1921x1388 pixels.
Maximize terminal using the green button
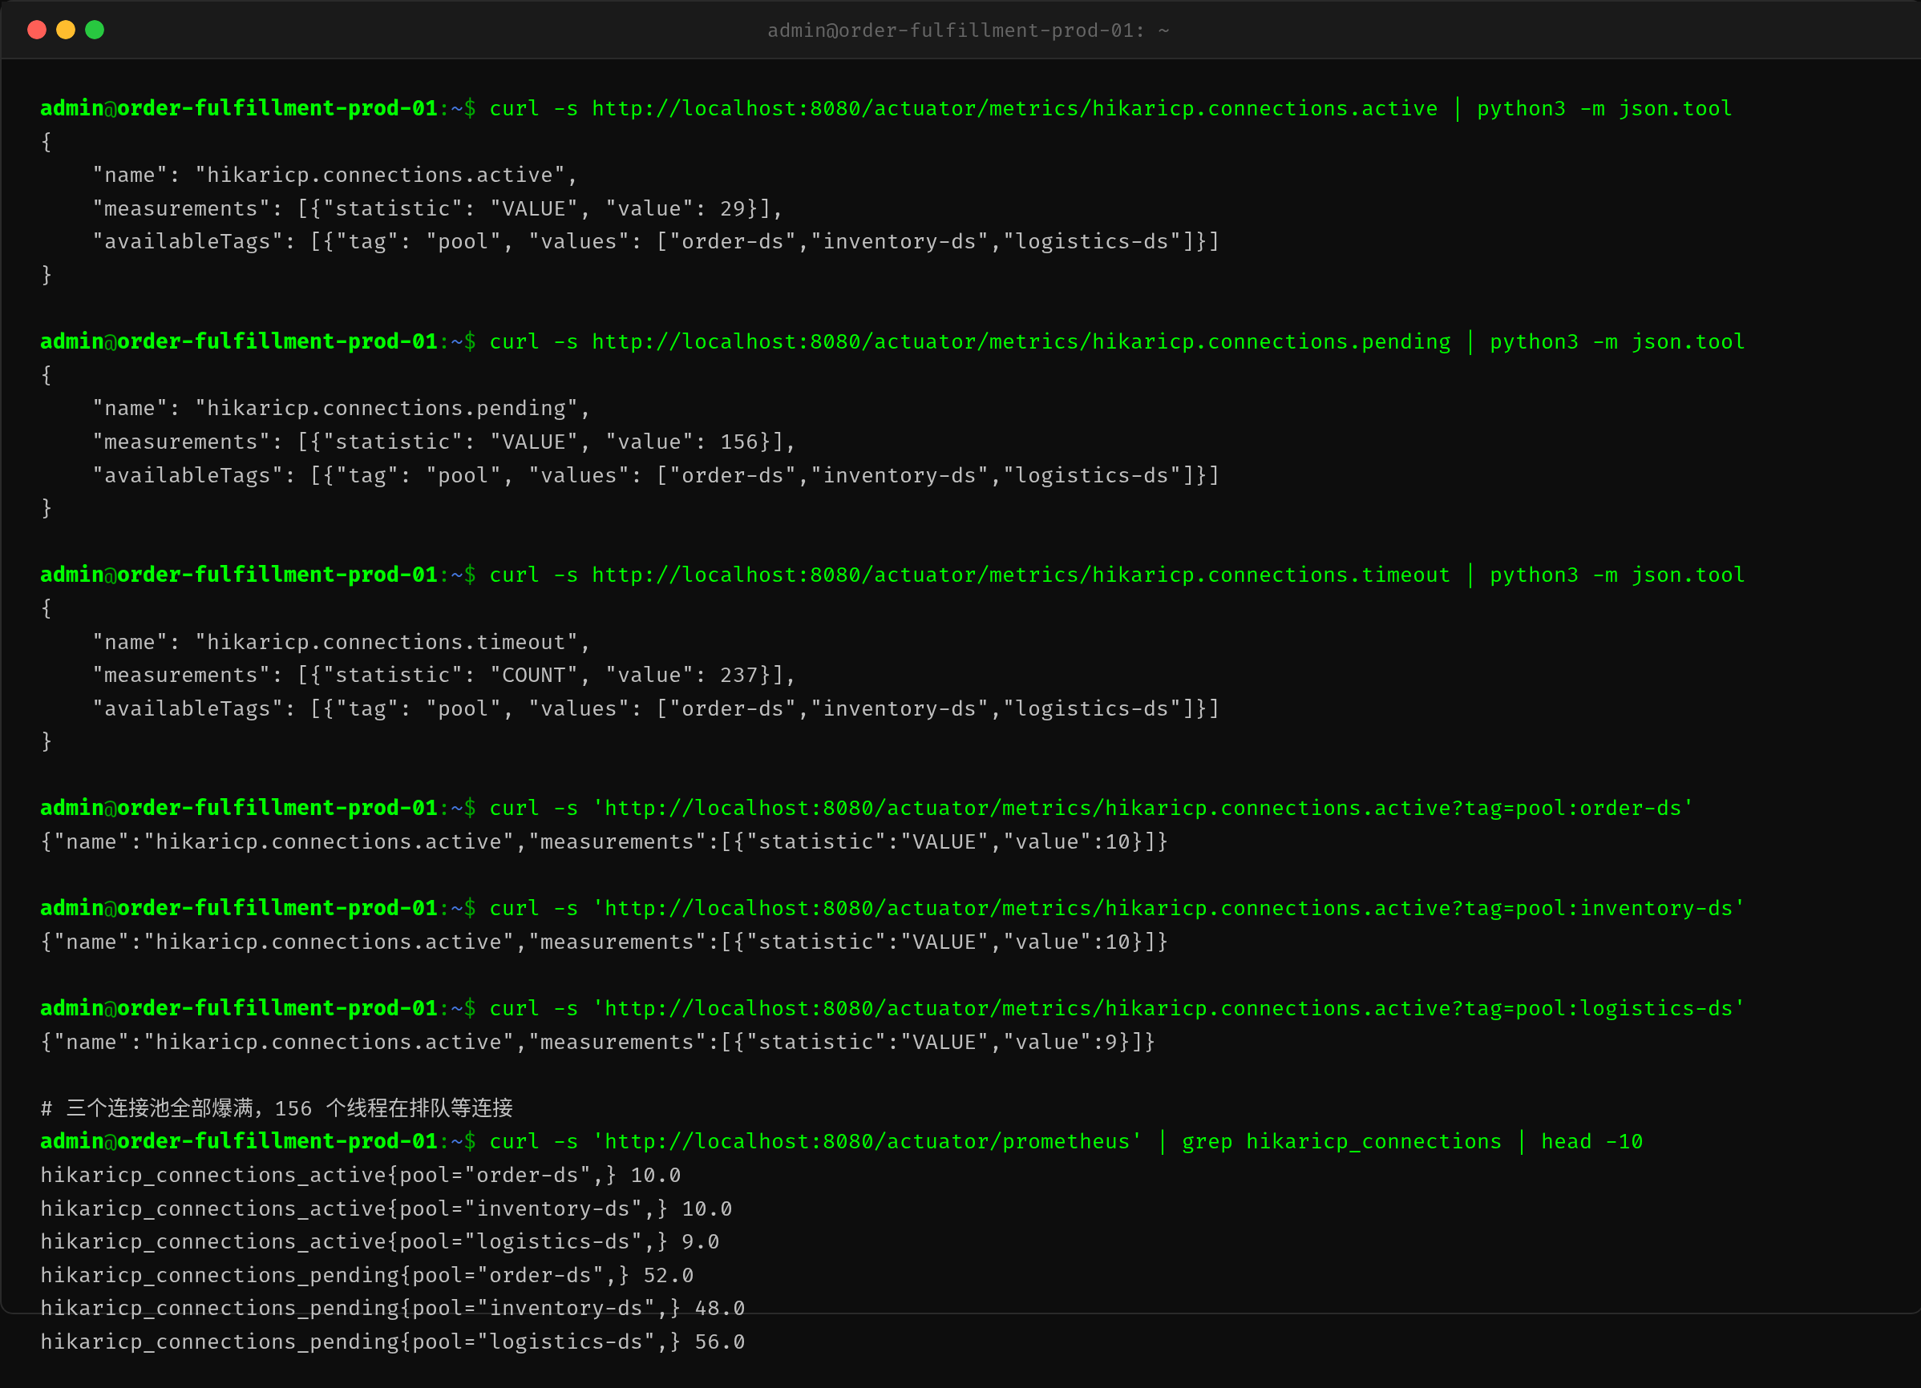pos(95,30)
